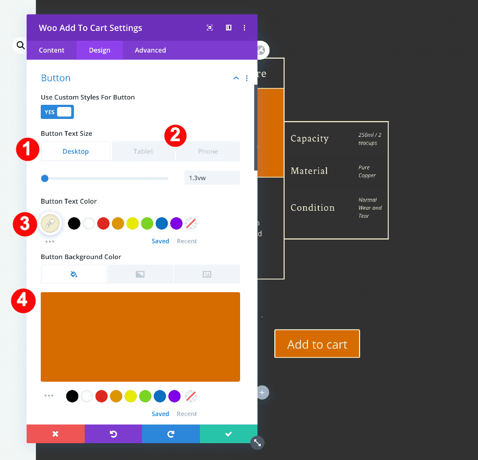
Task: Pick black background color swatch
Action: coord(72,396)
